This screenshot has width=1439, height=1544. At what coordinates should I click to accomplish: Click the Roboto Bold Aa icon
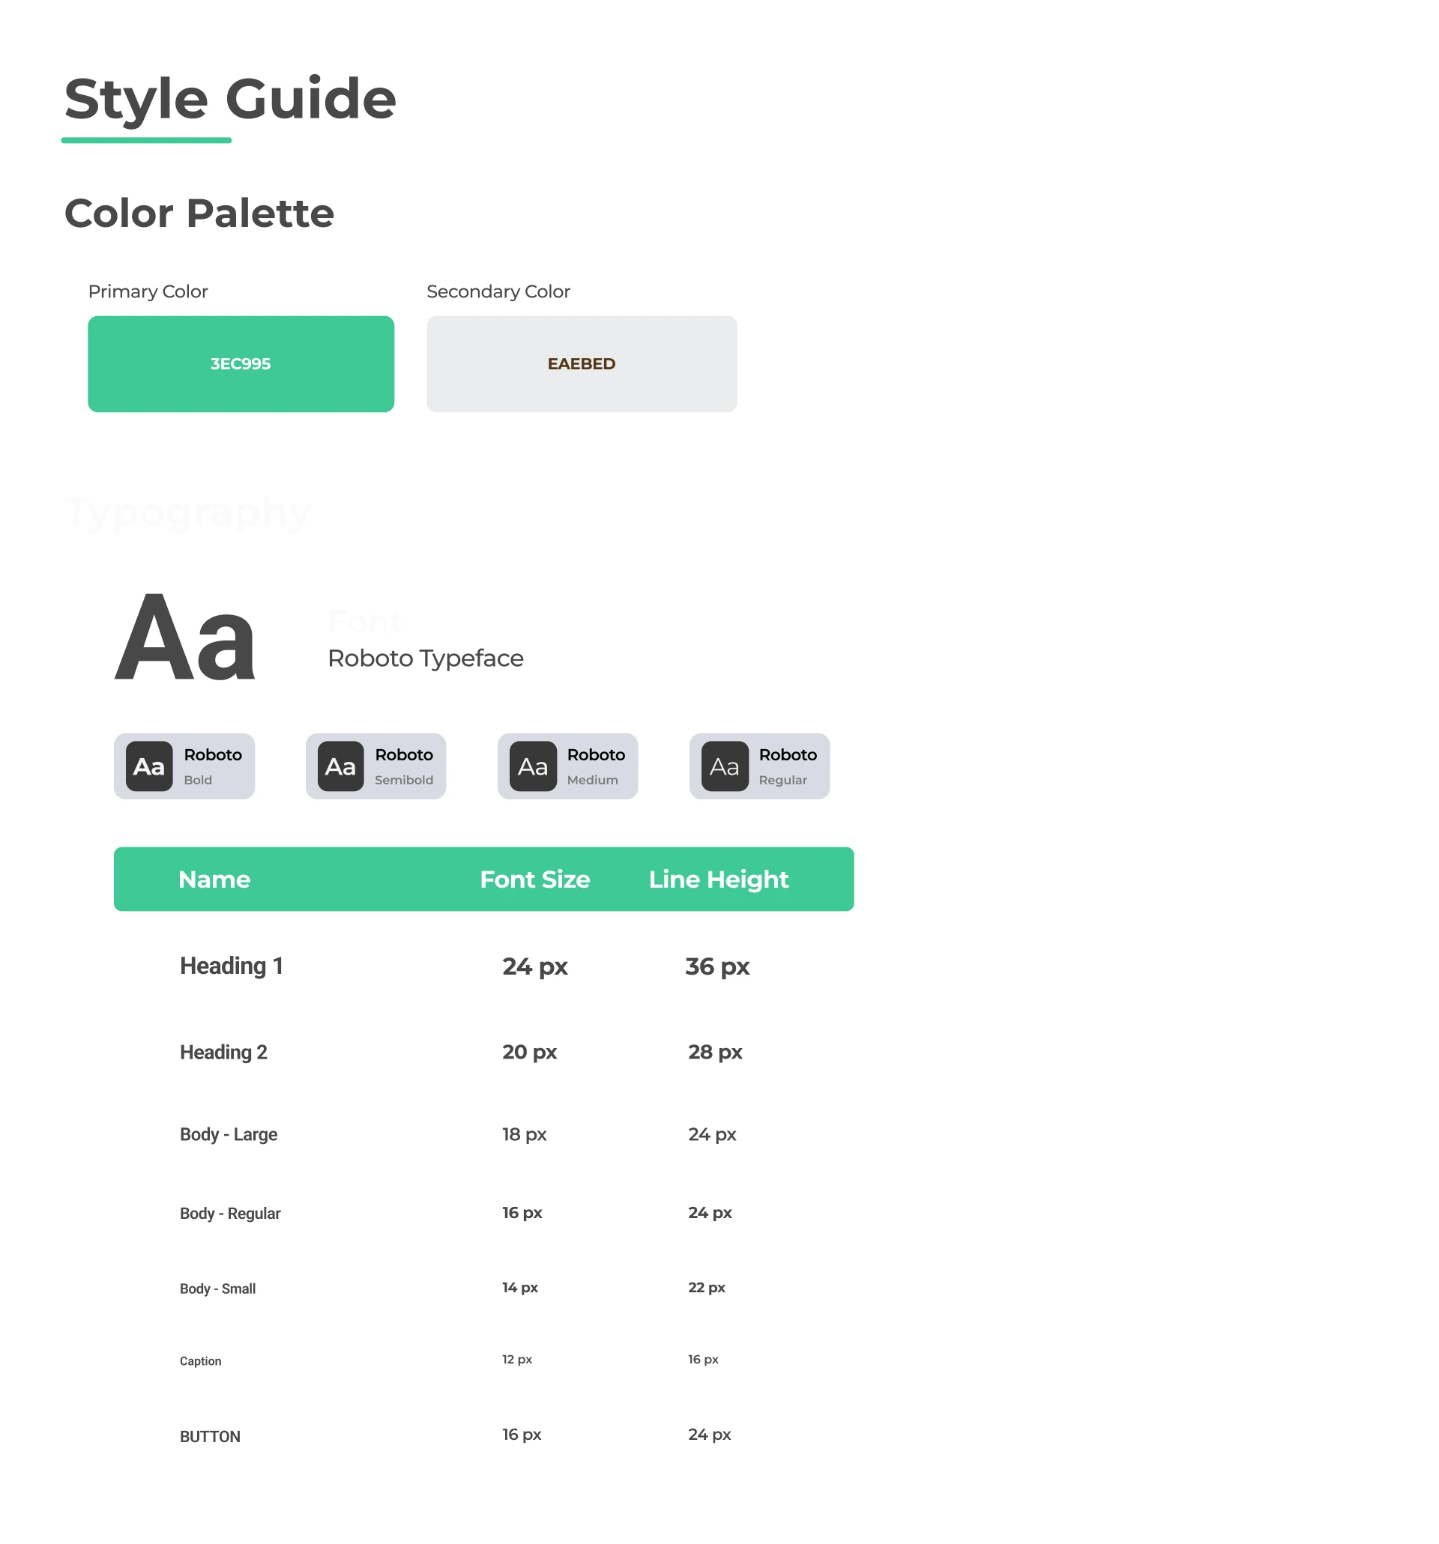click(148, 766)
